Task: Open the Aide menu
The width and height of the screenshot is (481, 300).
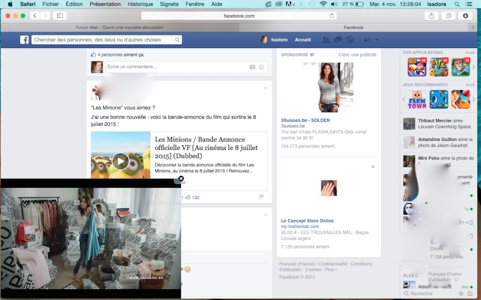Action: 216,4
